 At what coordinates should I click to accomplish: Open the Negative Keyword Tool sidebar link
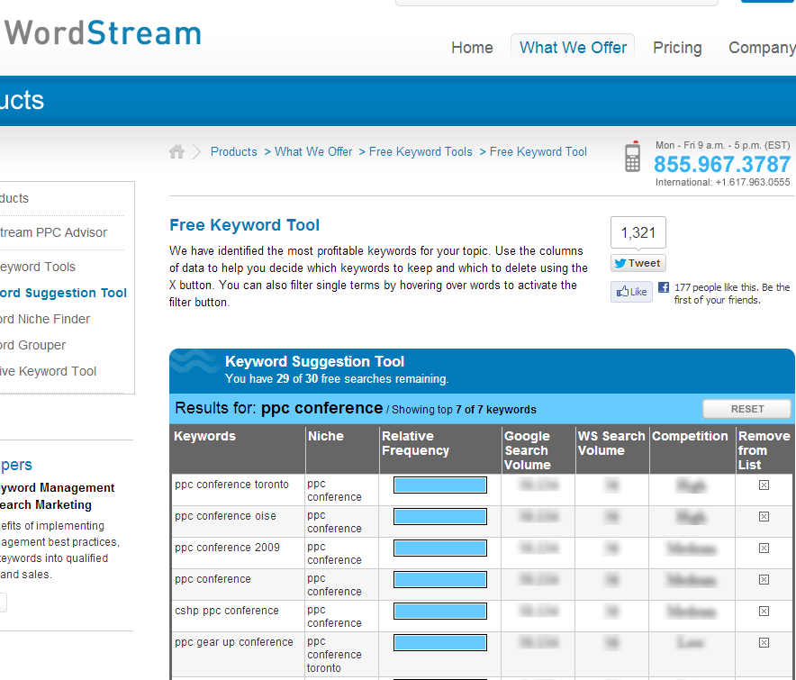coord(48,371)
